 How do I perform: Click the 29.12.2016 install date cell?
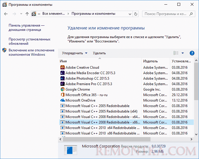click(x=180, y=95)
